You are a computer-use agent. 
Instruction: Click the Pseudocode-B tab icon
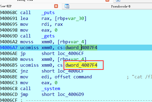pos(67,6)
